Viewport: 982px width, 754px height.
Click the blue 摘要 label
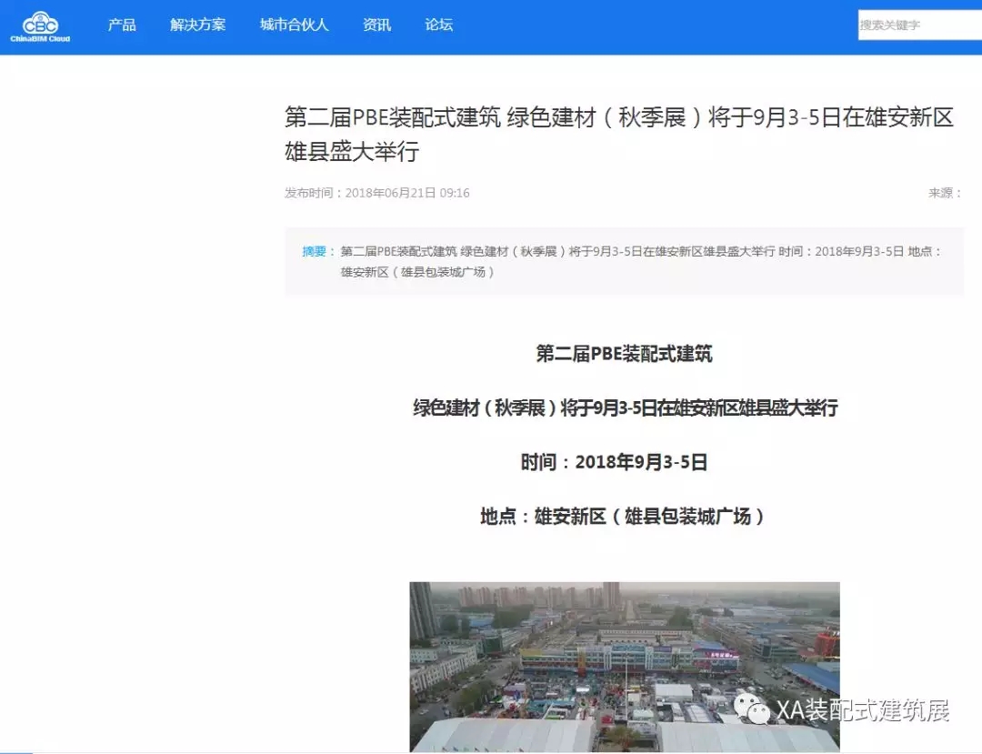tap(318, 251)
